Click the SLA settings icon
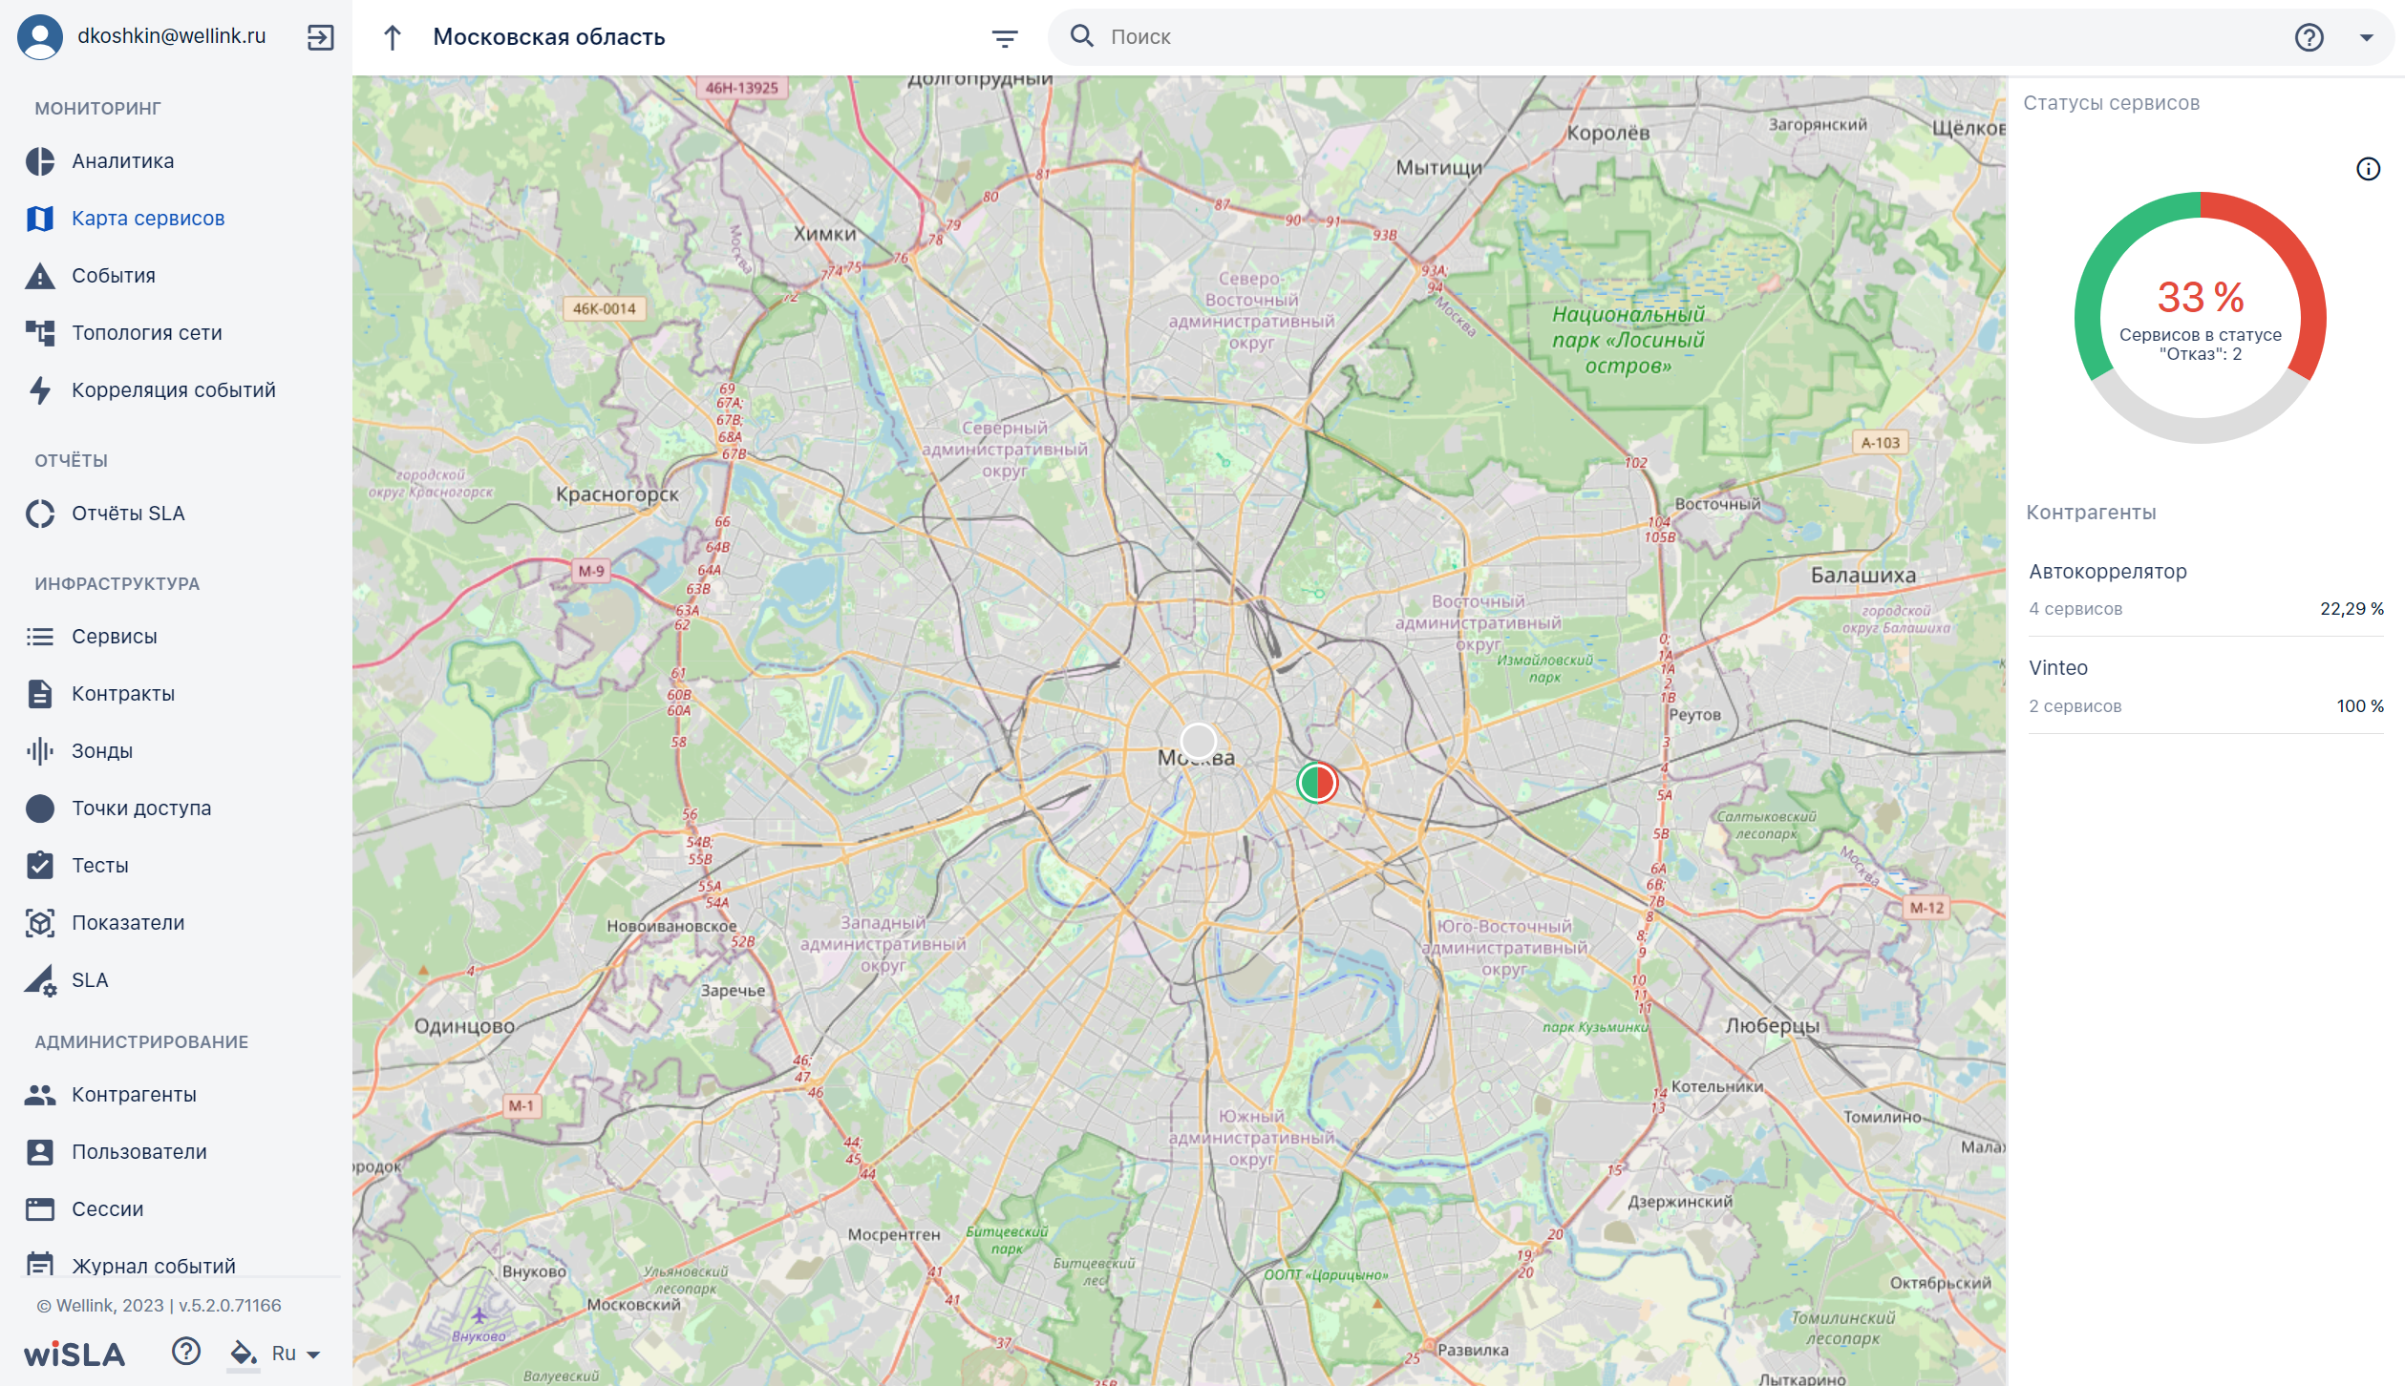The image size is (2405, 1386). coord(40,980)
